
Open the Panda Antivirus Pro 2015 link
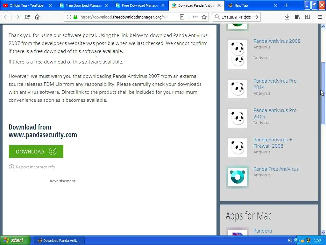(275, 113)
